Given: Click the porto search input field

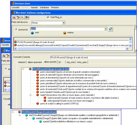Looking at the screenshot, I should pyautogui.click(x=67, y=29).
